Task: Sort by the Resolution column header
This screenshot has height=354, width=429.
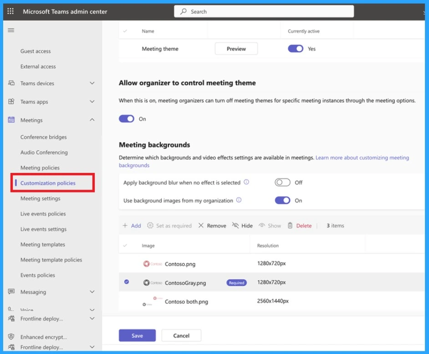Action: [268, 245]
